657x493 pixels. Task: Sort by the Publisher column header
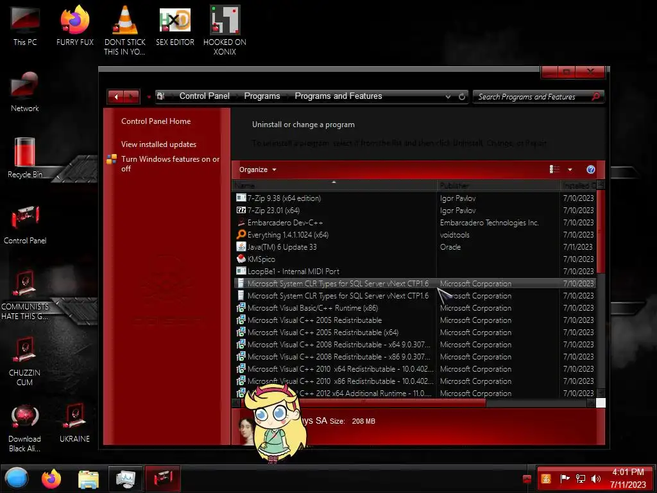(x=498, y=186)
